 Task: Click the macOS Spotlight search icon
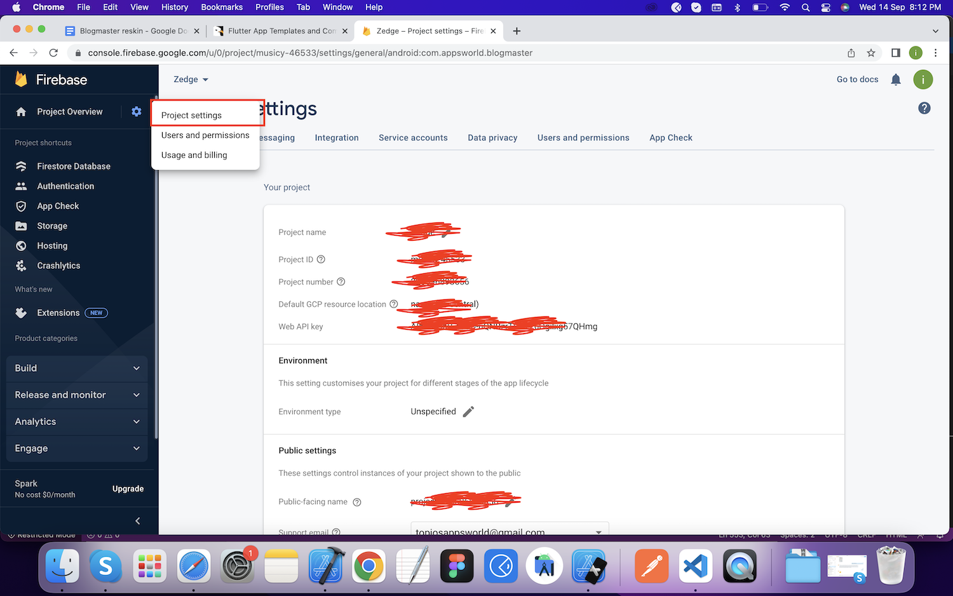(806, 7)
